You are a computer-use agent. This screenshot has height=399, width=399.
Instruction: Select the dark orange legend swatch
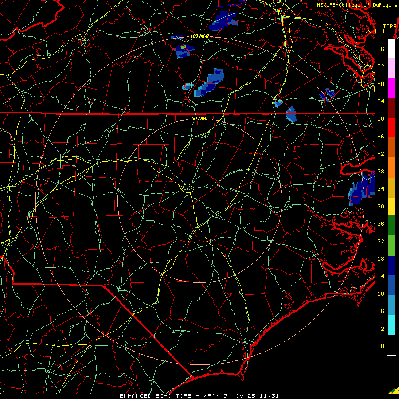pyautogui.click(x=391, y=147)
